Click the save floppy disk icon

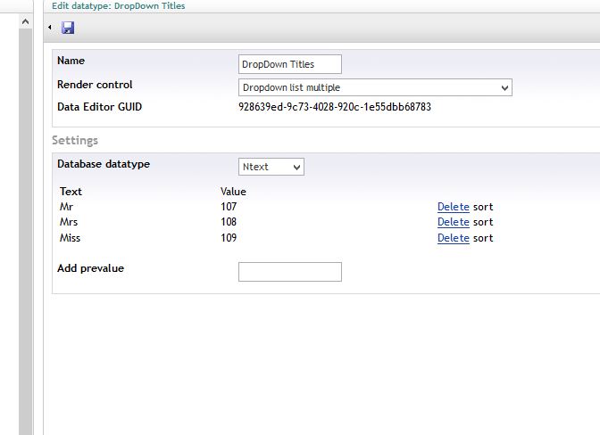pos(68,28)
